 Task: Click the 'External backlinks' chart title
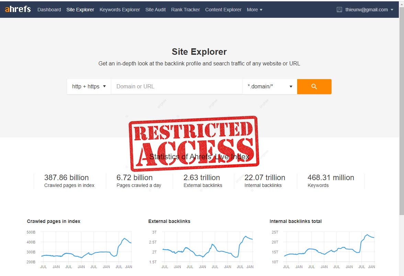tap(169, 221)
